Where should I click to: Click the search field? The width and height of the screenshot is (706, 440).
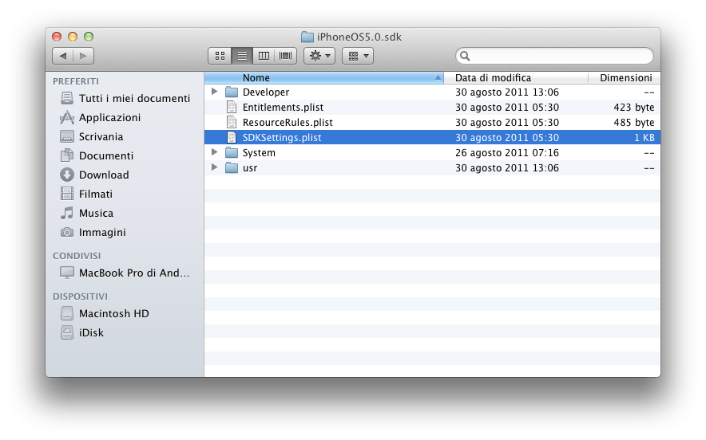click(554, 56)
